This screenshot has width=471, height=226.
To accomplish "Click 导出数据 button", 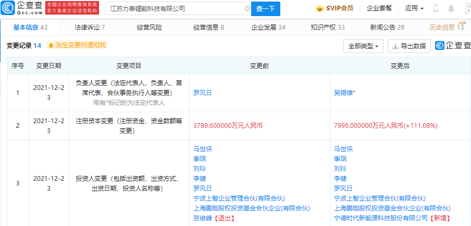I will click(409, 46).
